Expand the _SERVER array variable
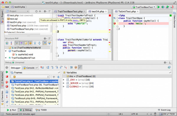This screenshot has height=116, width=177. (x=63, y=83)
